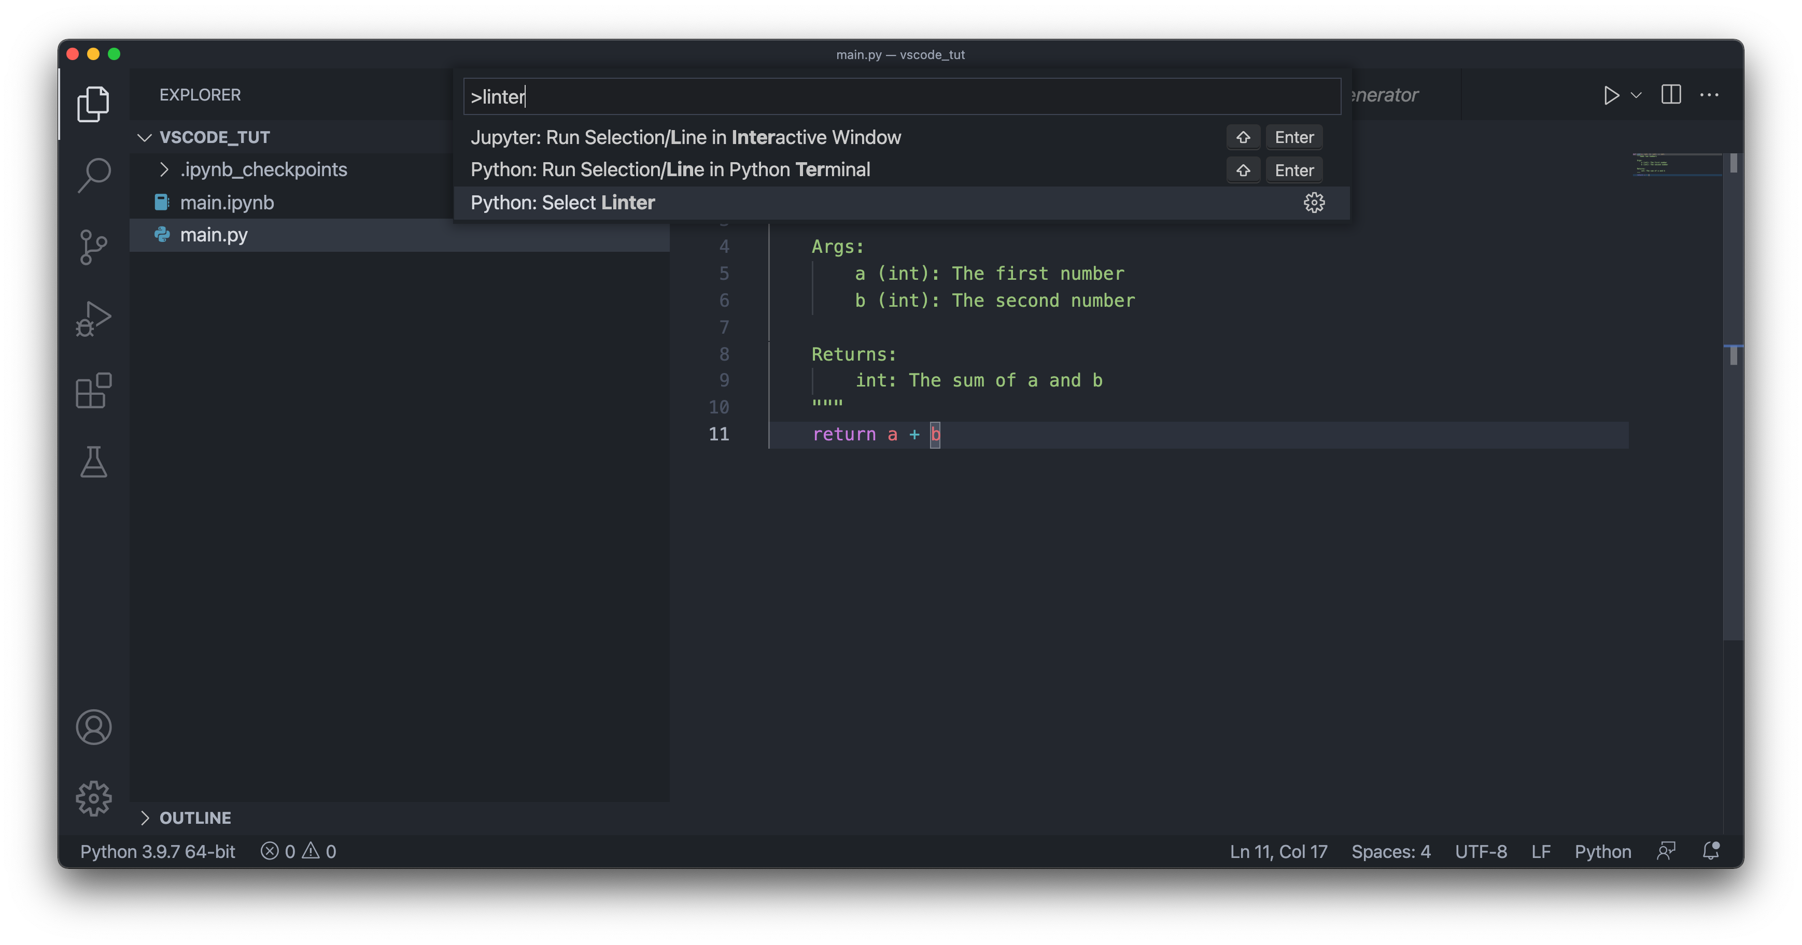Open the Accounts icon in activity bar
1802x945 pixels.
click(93, 727)
